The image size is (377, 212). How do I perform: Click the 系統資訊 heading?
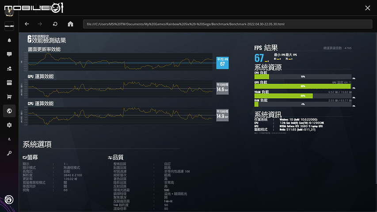[268, 114]
